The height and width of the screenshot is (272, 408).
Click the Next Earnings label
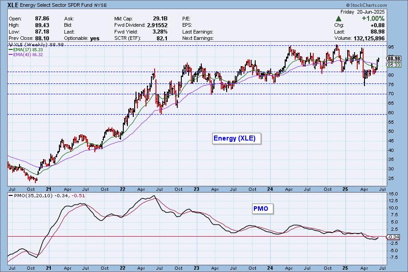198,38
